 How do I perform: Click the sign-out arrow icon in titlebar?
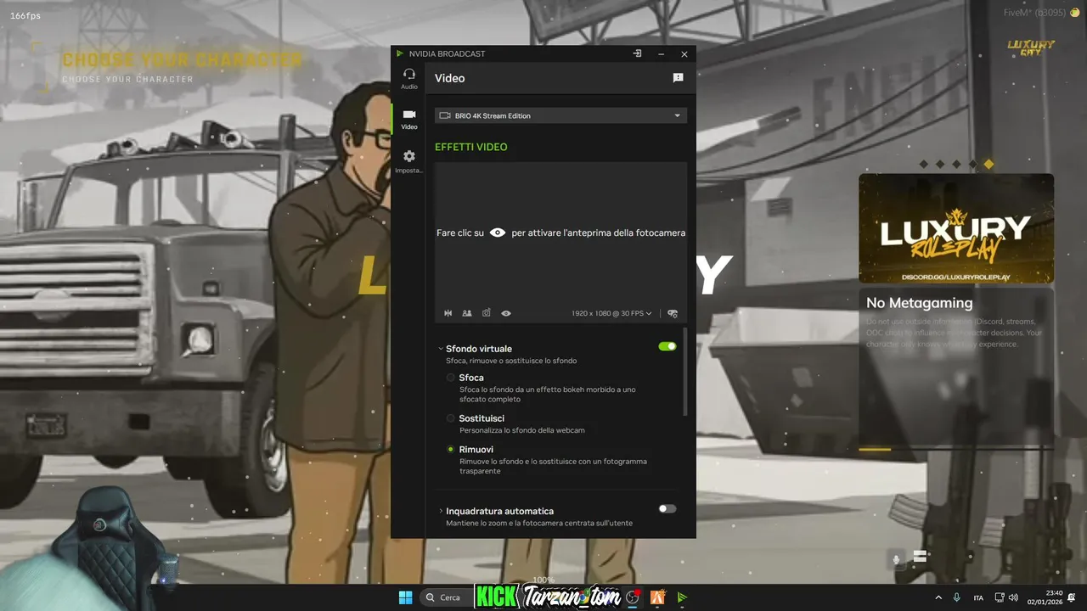(x=637, y=53)
